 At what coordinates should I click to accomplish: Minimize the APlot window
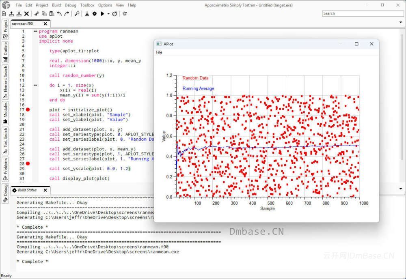click(x=342, y=44)
